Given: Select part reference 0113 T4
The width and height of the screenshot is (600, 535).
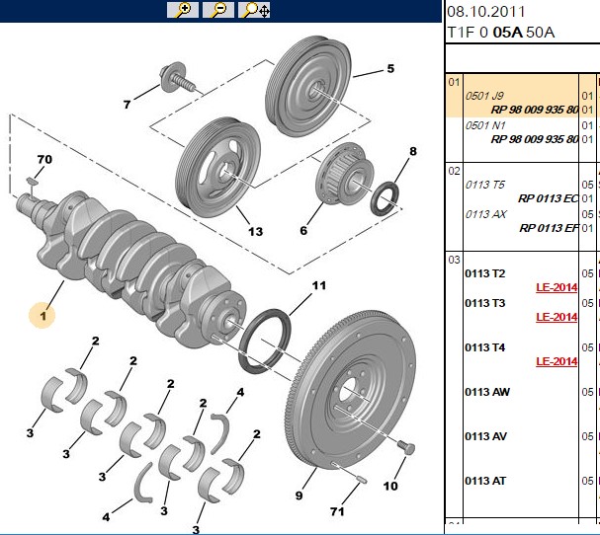Looking at the screenshot, I should (x=484, y=347).
